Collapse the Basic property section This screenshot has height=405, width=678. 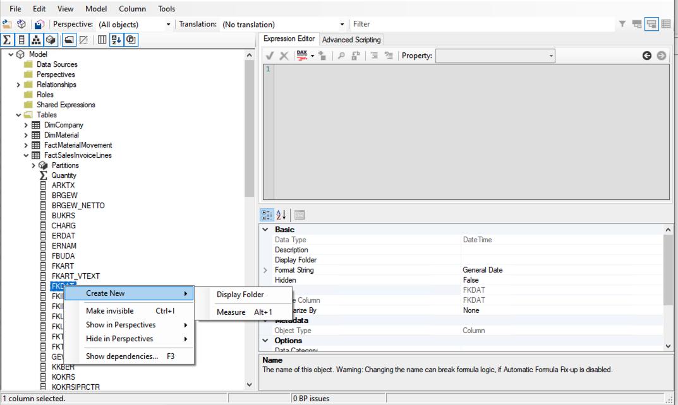click(x=265, y=230)
